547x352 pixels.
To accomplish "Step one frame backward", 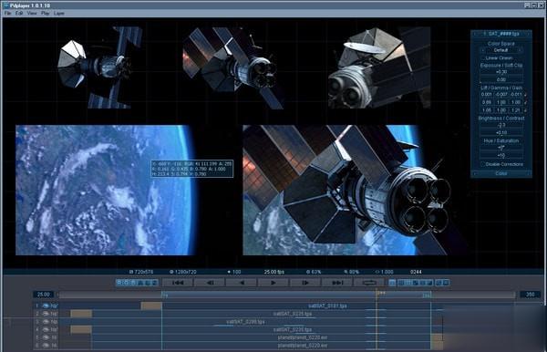I will pos(210,283).
